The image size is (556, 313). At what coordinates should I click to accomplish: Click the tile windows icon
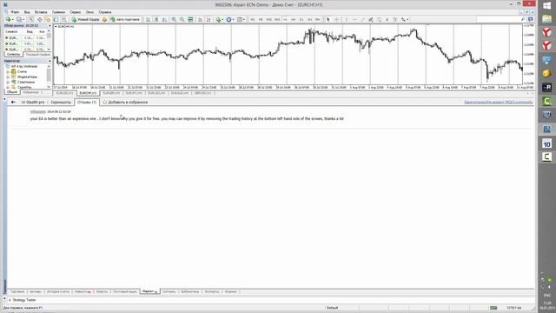190,19
